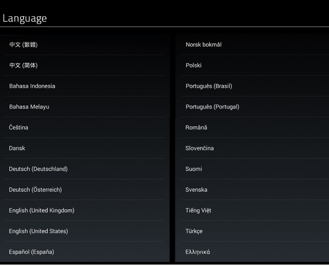Set language to Română

coord(196,128)
